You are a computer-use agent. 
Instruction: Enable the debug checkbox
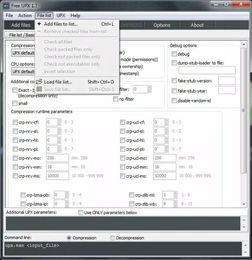click(174, 54)
